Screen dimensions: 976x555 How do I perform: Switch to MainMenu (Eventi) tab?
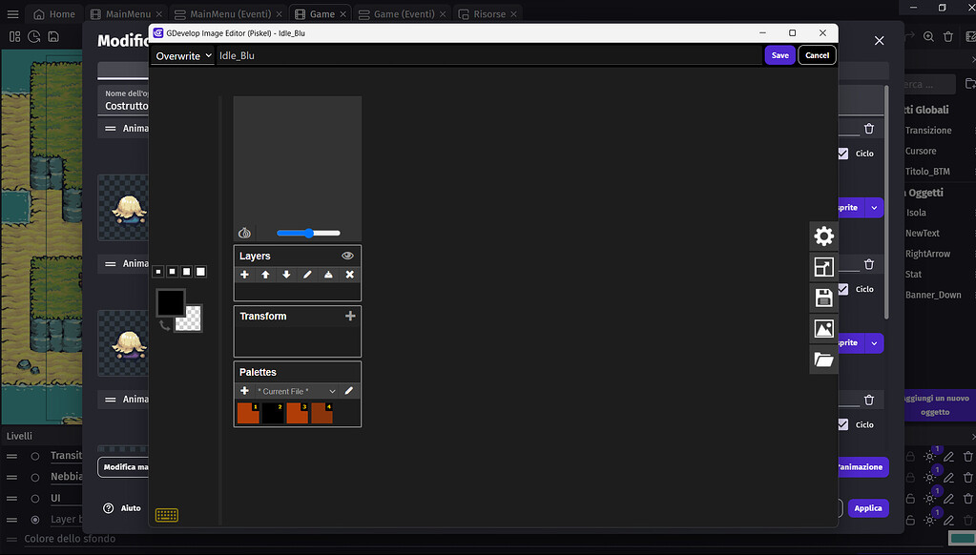coord(223,13)
